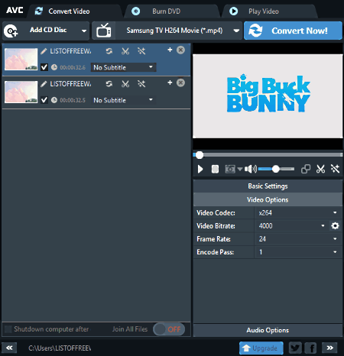Screen dimensions: 344x356
Task: Take a snapshot with camera icon
Action: (x=230, y=169)
